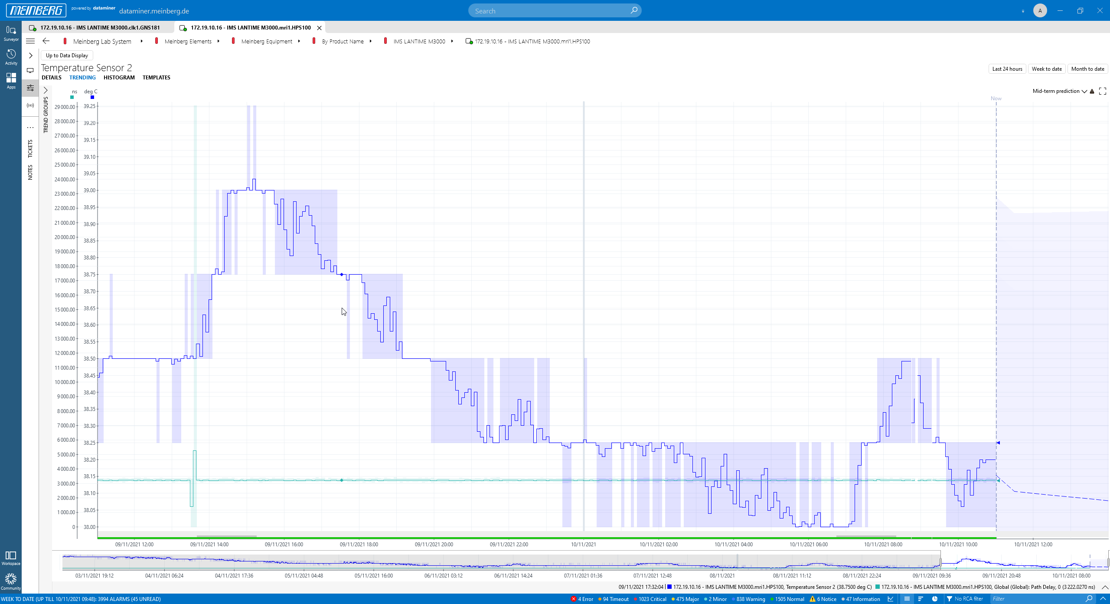Toggle fullscreen on the trend graph

(1103, 91)
